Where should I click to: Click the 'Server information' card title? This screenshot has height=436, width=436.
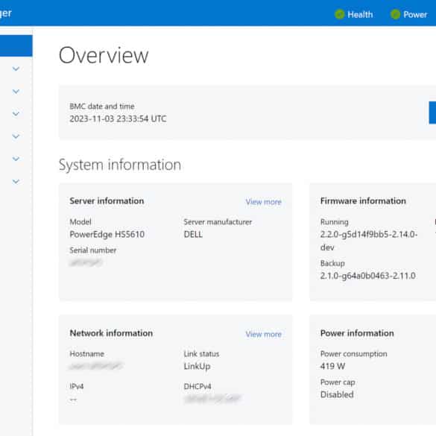pyautogui.click(x=107, y=200)
